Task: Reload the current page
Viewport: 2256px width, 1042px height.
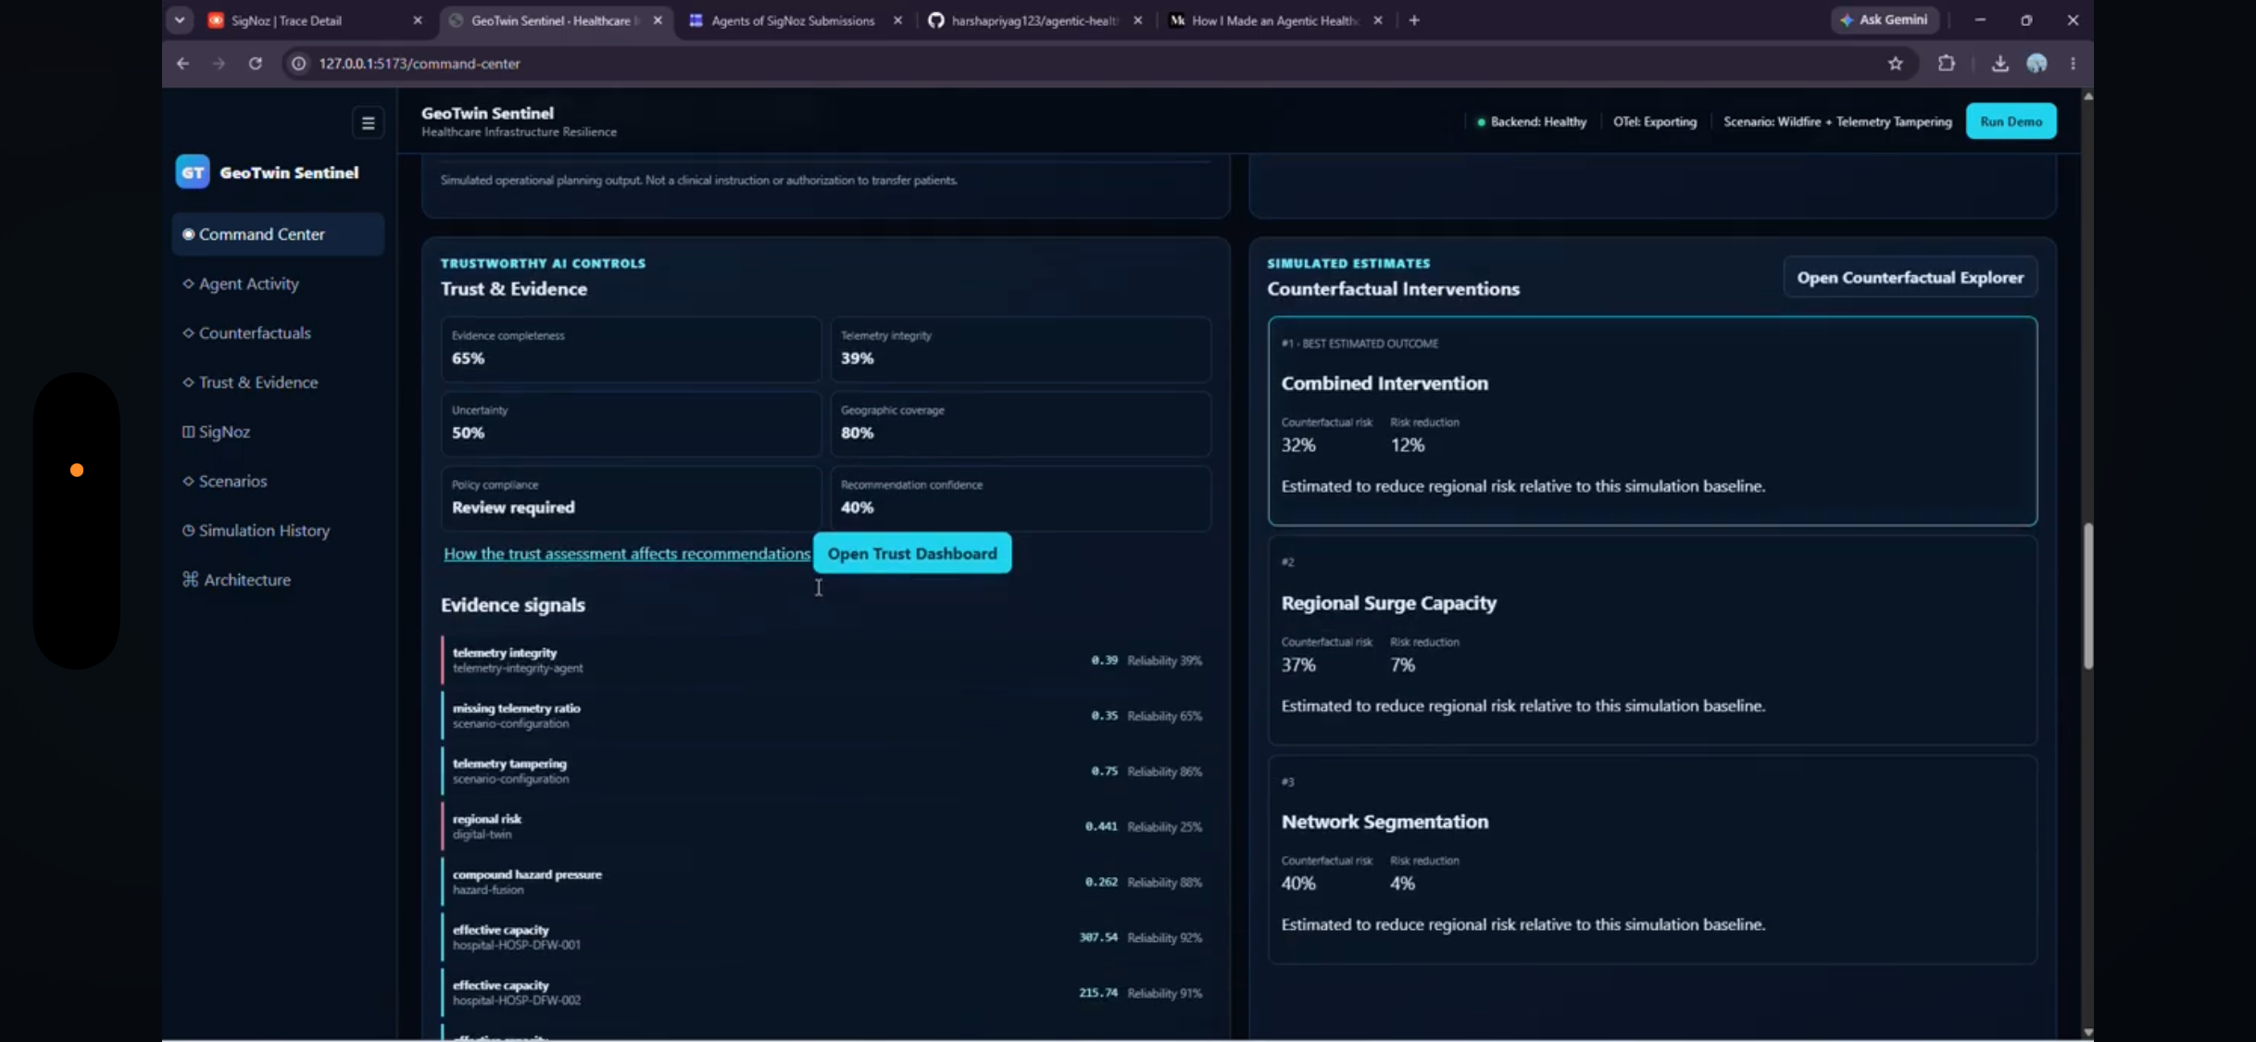Action: [x=256, y=63]
